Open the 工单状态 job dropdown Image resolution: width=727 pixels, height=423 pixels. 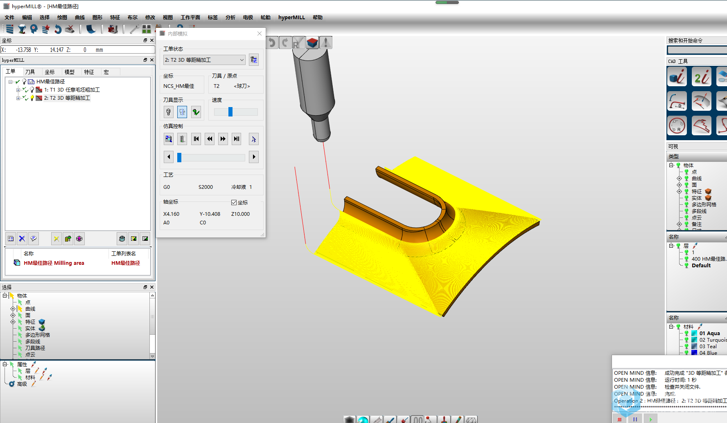pyautogui.click(x=204, y=60)
